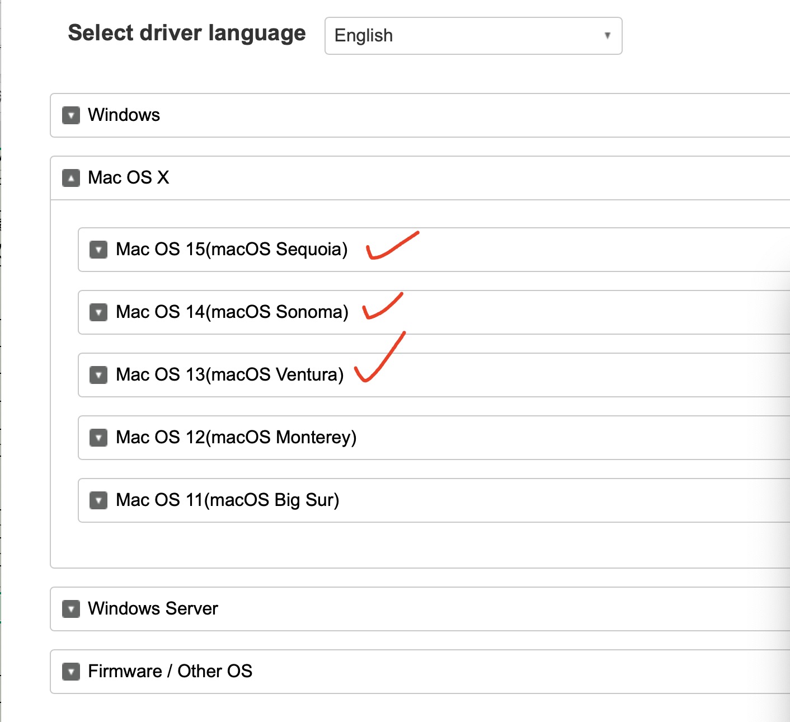Open the Mac OS 12(macOS Monterey) row
Screen dimensions: 790x722
[236, 438]
